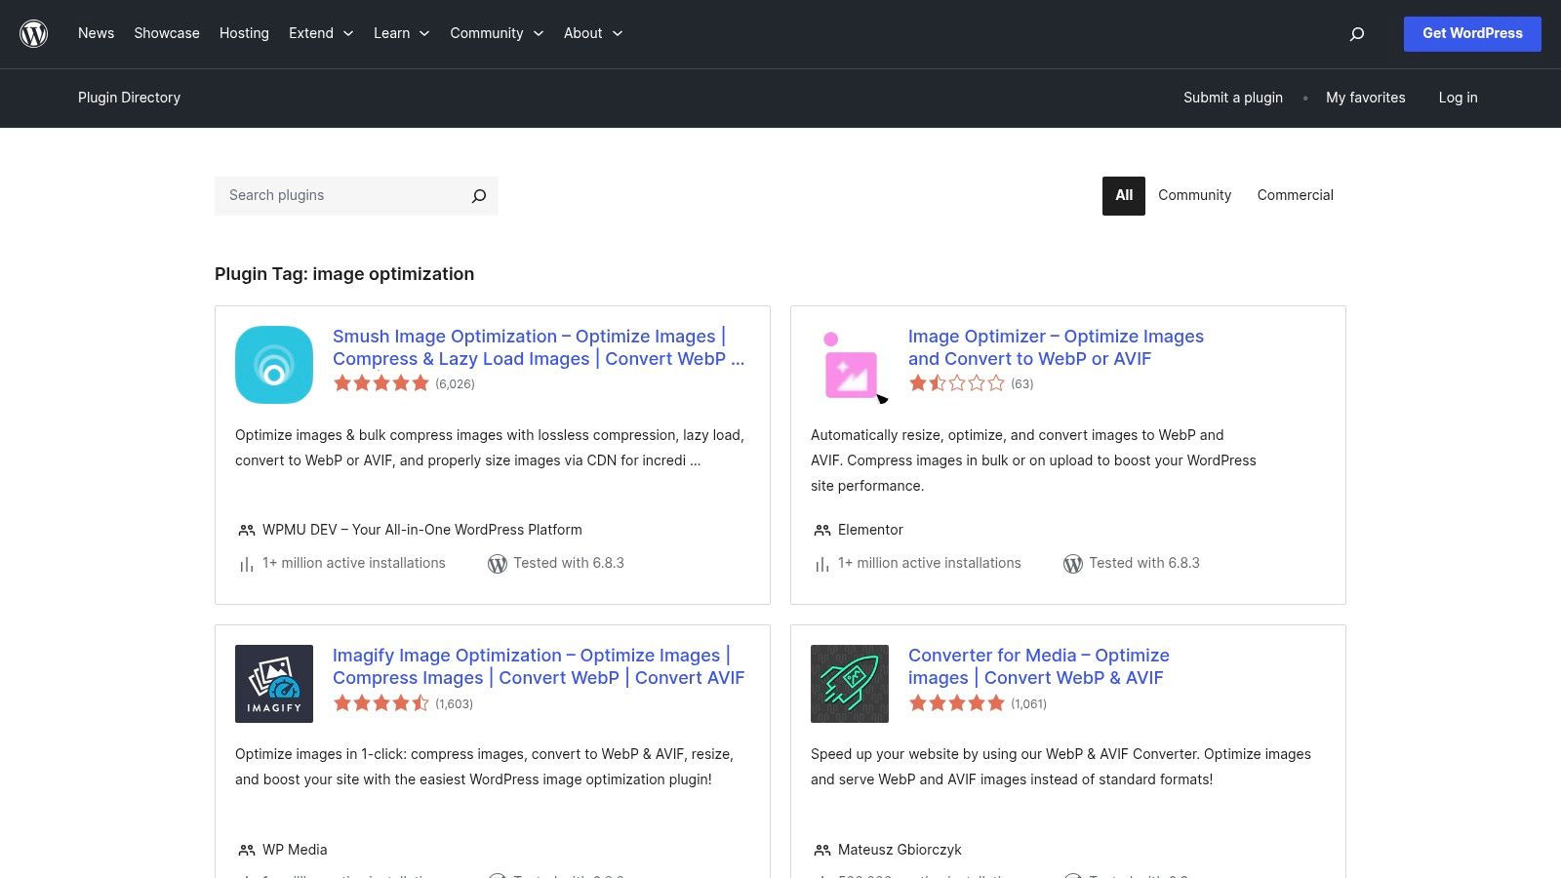
Task: Click the star rating of Imagify
Action: coord(380,702)
